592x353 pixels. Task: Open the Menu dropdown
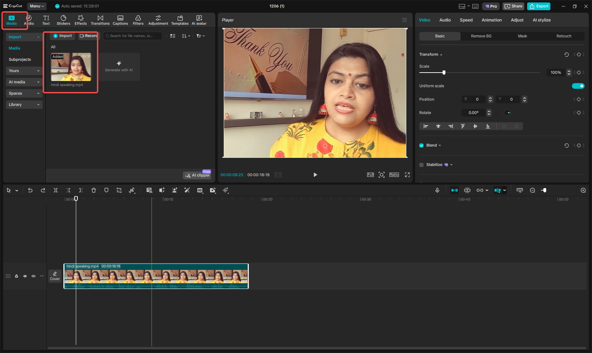click(x=37, y=6)
